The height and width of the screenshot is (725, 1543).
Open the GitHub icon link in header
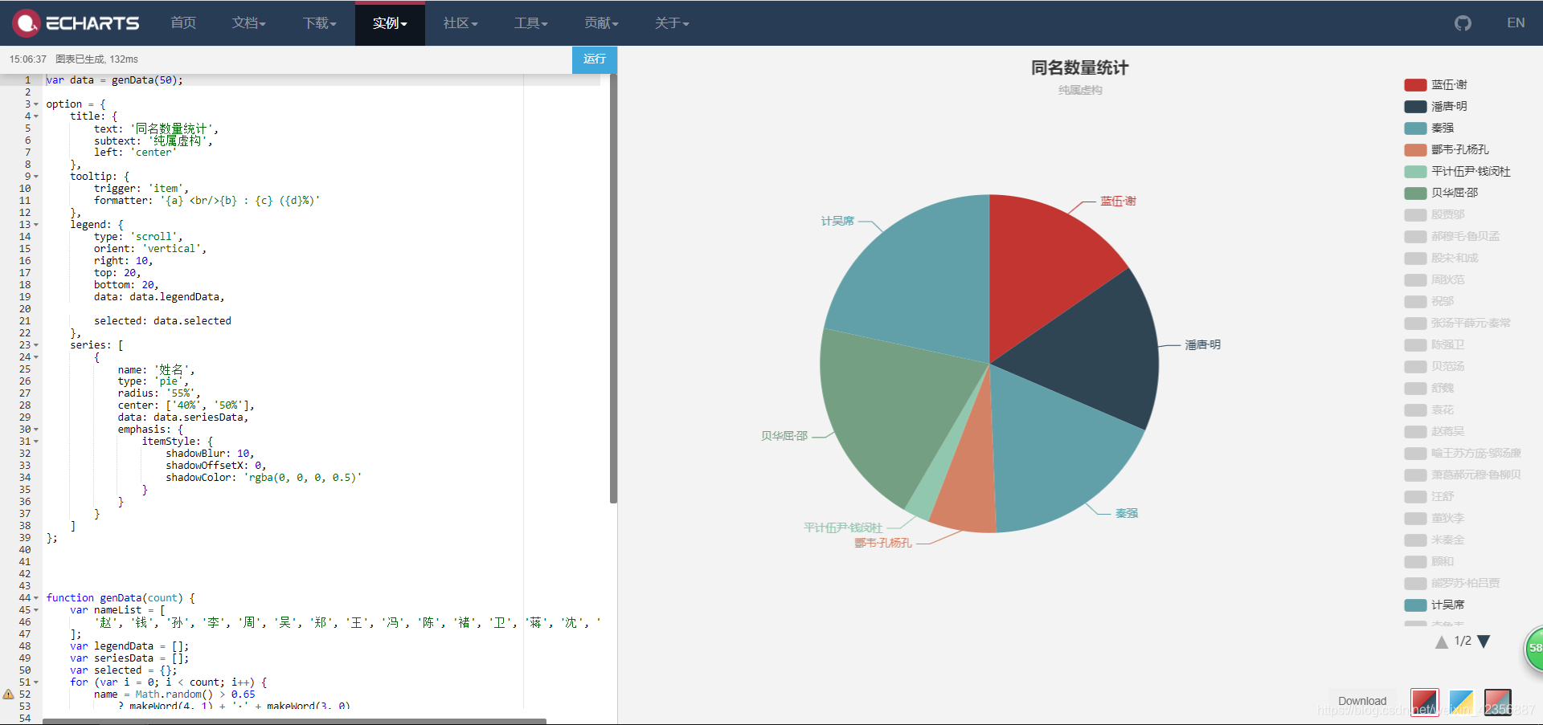(x=1463, y=23)
